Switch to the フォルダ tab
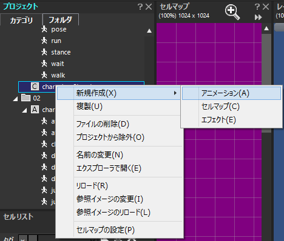The image size is (284, 241). coord(61,20)
